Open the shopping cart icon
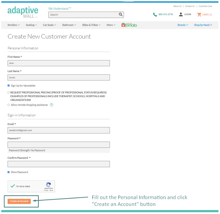The image size is (220, 214). 199,15
